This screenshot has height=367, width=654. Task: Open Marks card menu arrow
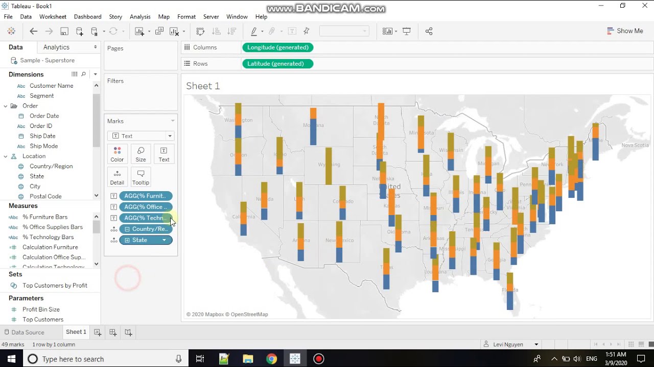pyautogui.click(x=173, y=121)
